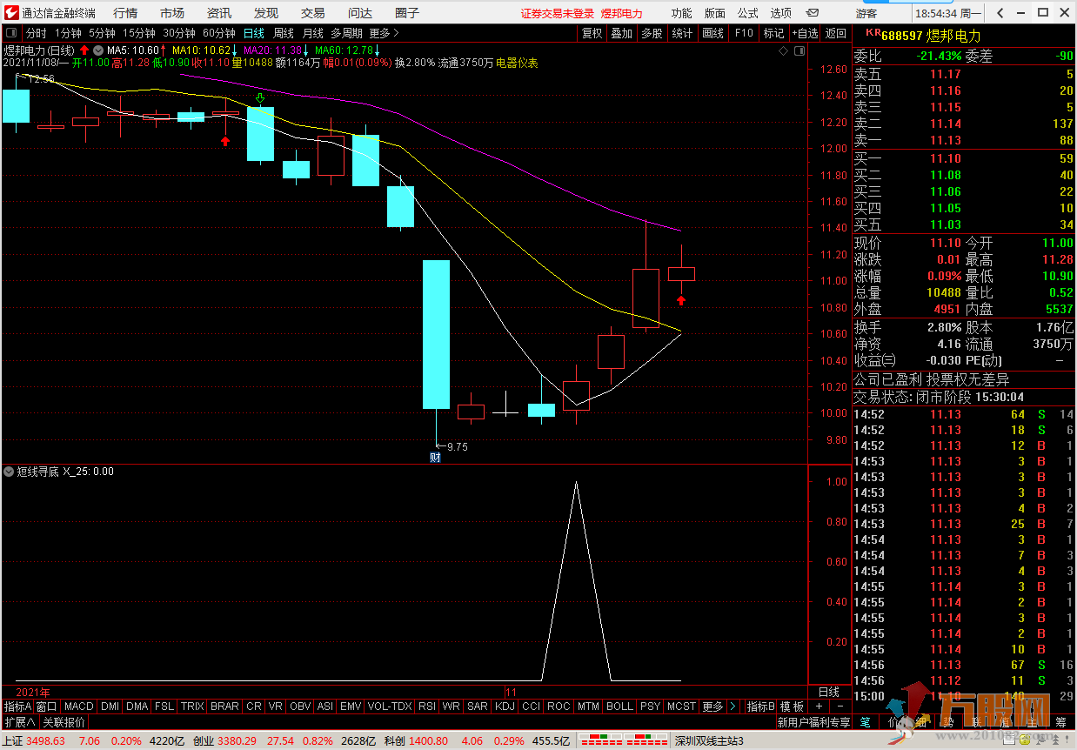This screenshot has height=750, width=1077.
Task: Click the diamond icon above the chart
Action: click(783, 51)
